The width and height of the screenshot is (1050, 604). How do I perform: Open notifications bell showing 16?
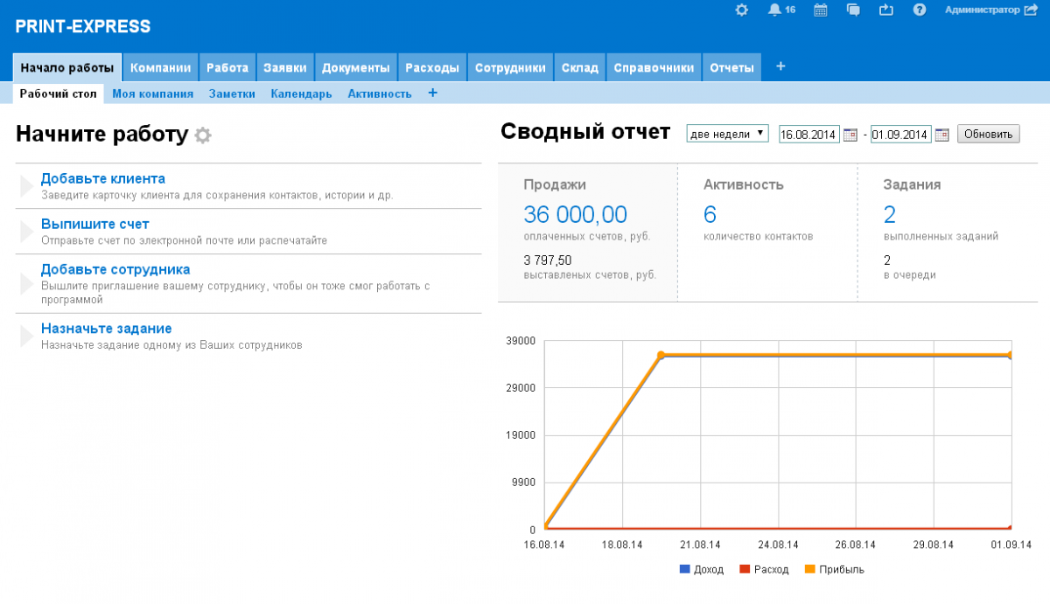point(774,10)
